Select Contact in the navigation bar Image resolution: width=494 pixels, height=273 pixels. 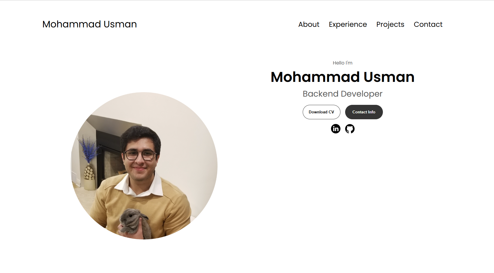coord(428,24)
